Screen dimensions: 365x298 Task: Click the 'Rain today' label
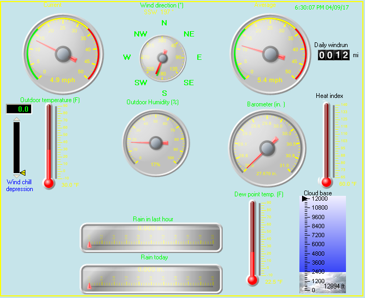[x=154, y=257]
